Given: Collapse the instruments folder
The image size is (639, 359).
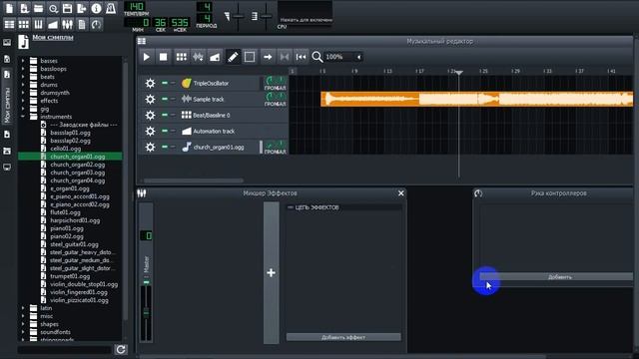Looking at the screenshot, I should 23,117.
